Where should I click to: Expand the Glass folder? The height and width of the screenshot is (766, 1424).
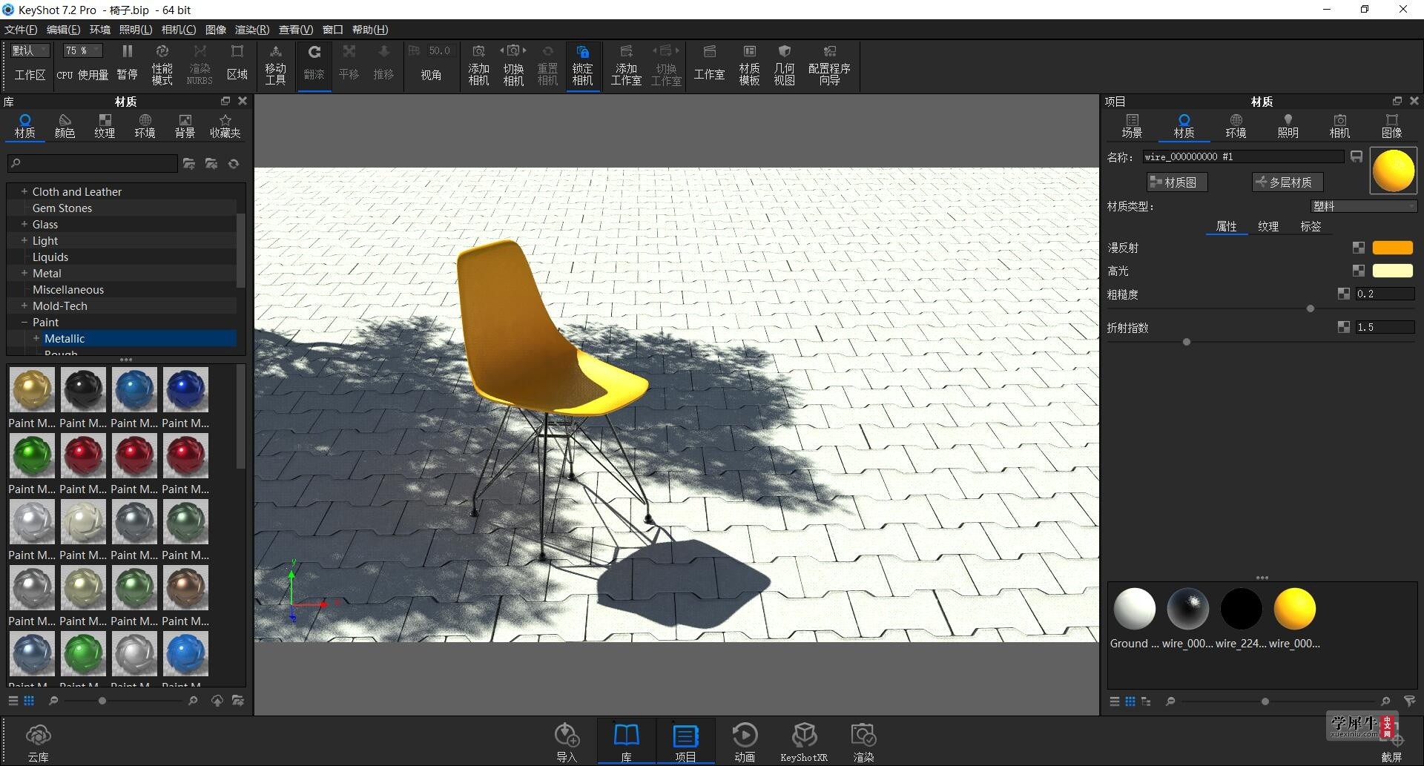[24, 224]
